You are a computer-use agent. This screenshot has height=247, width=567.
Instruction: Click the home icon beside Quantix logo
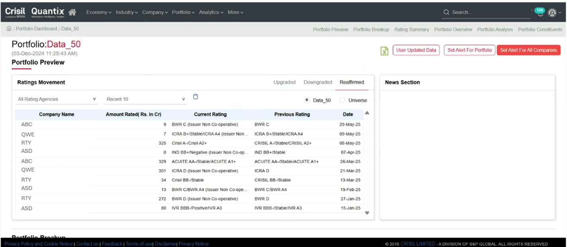tap(72, 12)
